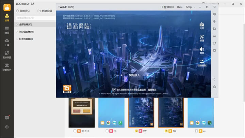Open the messages icon with red dot
The height and width of the screenshot is (138, 245).
click(7, 118)
